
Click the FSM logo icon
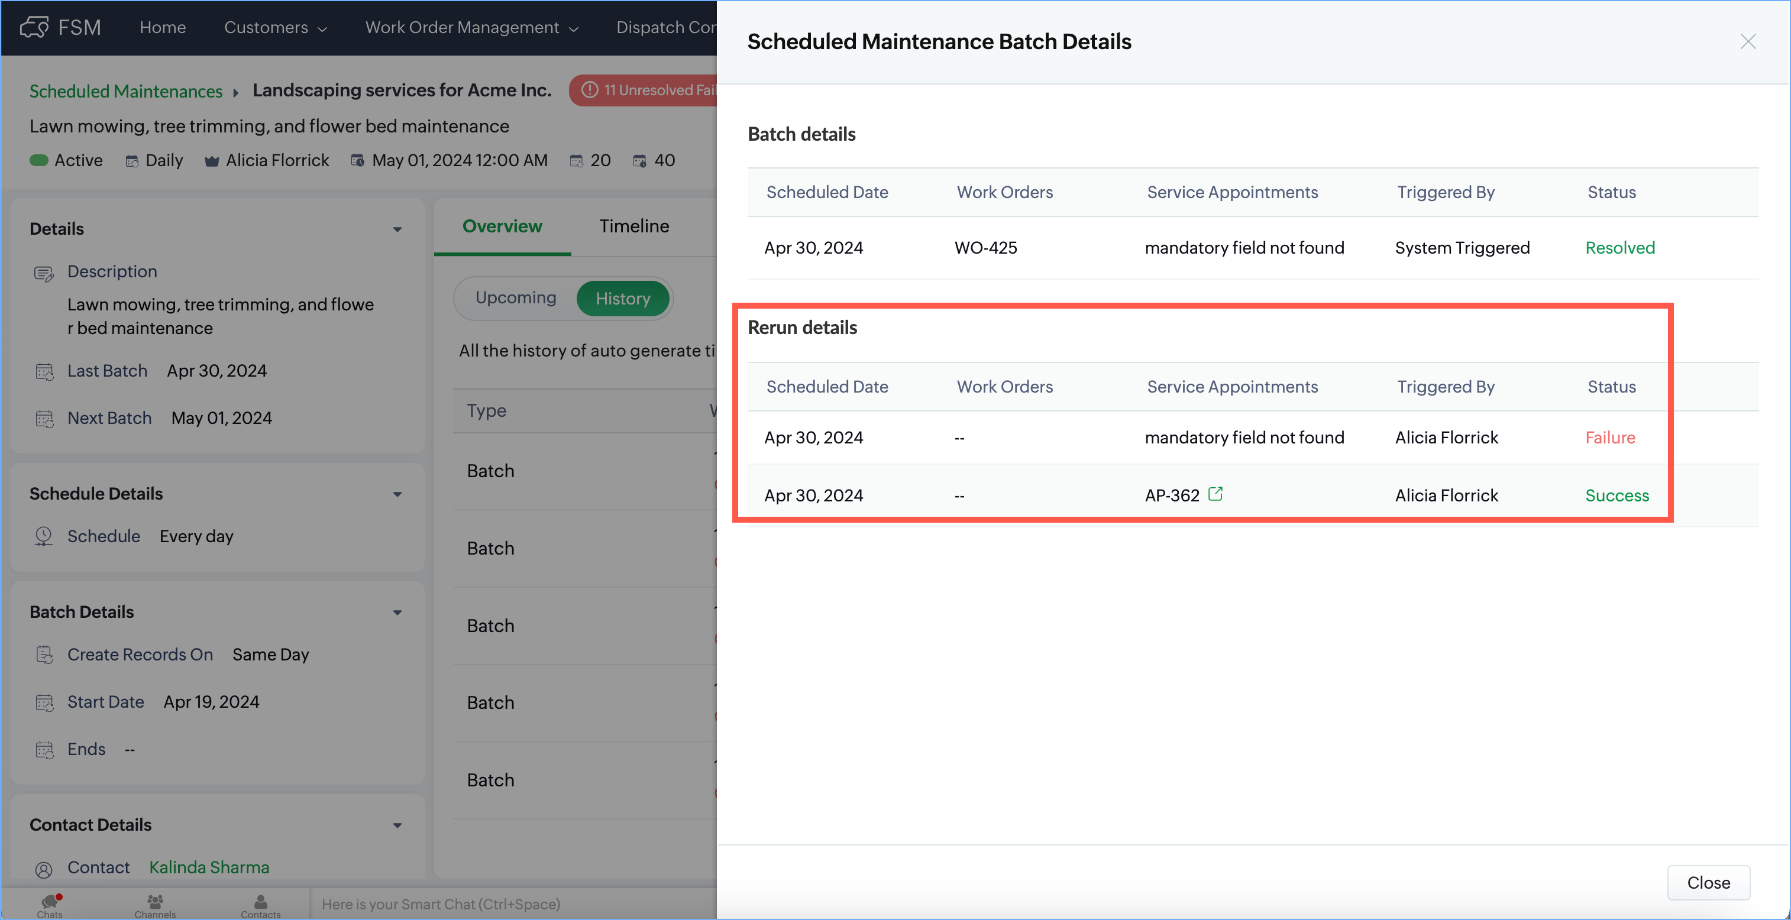(33, 28)
